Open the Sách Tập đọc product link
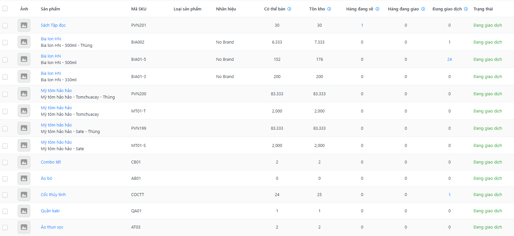This screenshot has height=236, width=514. (x=53, y=25)
